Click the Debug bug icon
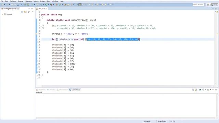 click(41, 4)
